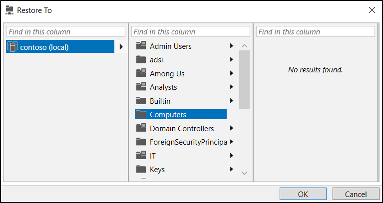Select the Computers entry
This screenshot has height=203, width=383.
[x=181, y=114]
